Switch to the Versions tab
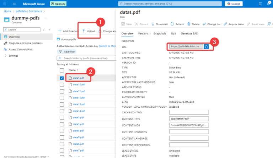 pos(143,33)
